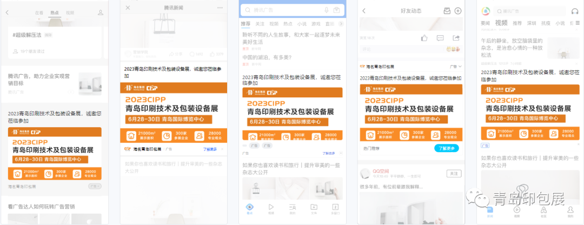Click the 腾讯广告 search field with microphone
The image size is (584, 225).
pyautogui.click(x=293, y=10)
